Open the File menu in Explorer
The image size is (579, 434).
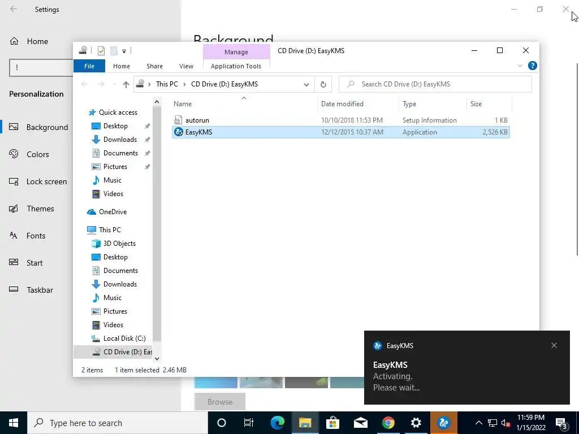(x=89, y=66)
